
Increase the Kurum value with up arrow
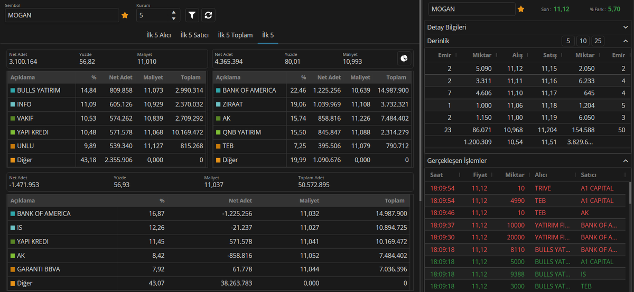tap(174, 12)
